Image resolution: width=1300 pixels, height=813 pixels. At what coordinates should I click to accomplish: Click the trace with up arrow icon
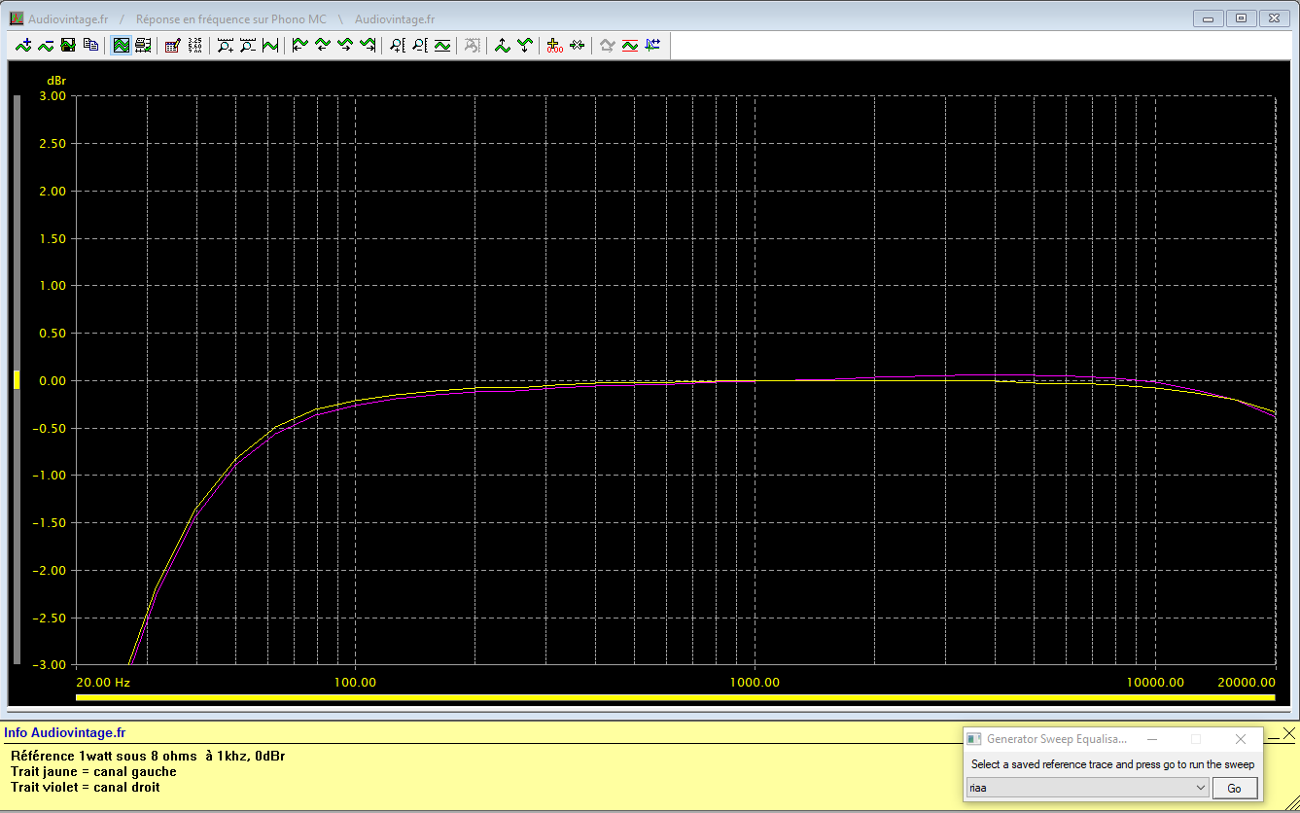503,45
